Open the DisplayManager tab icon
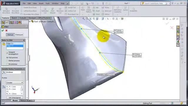 (x=19, y=22)
